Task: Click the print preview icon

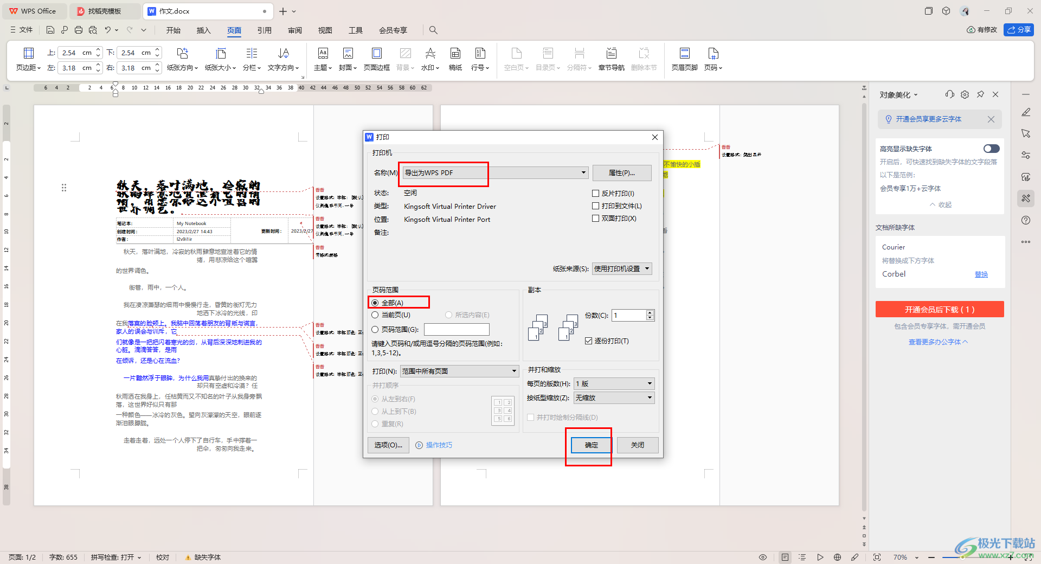Action: [x=93, y=30]
